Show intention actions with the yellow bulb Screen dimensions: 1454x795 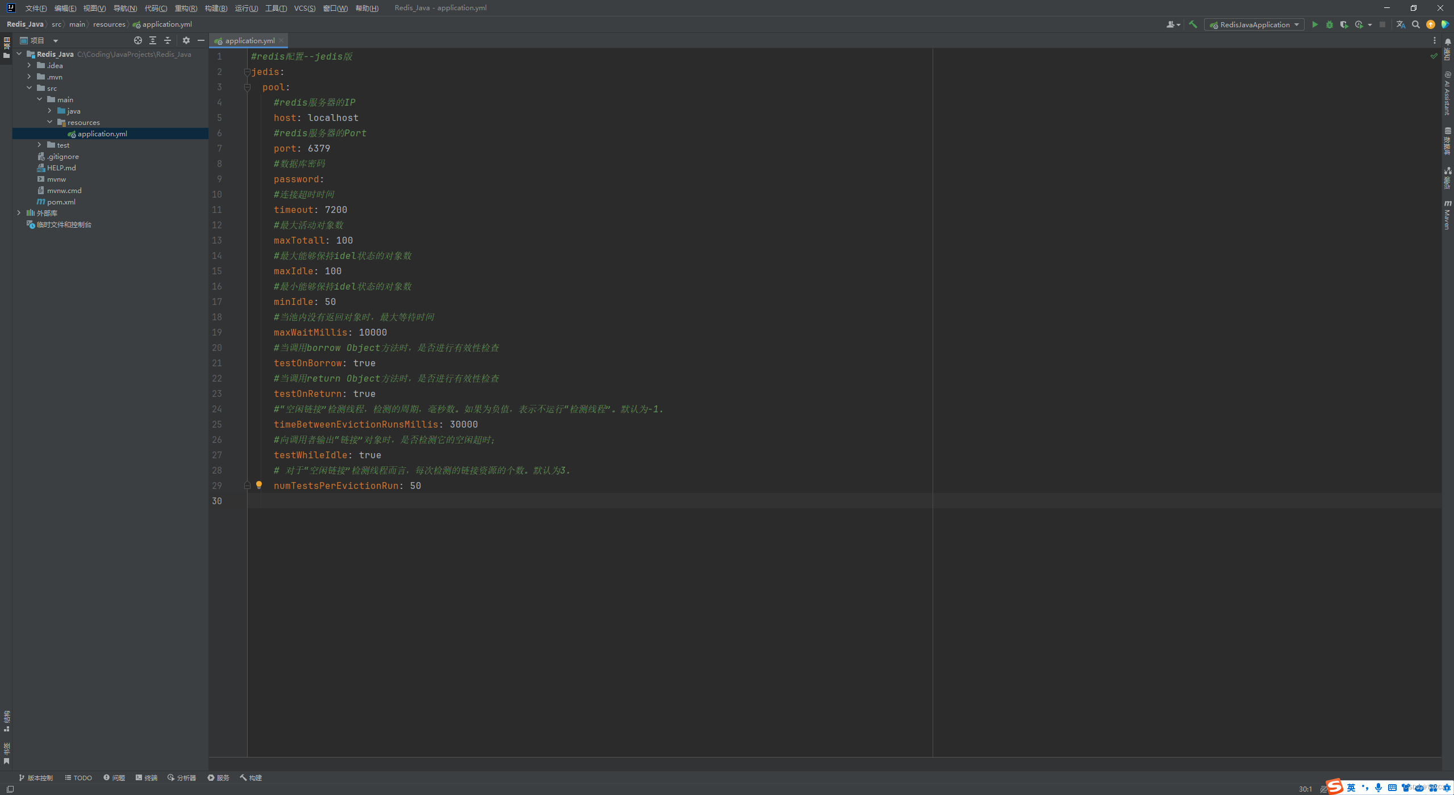(x=259, y=485)
